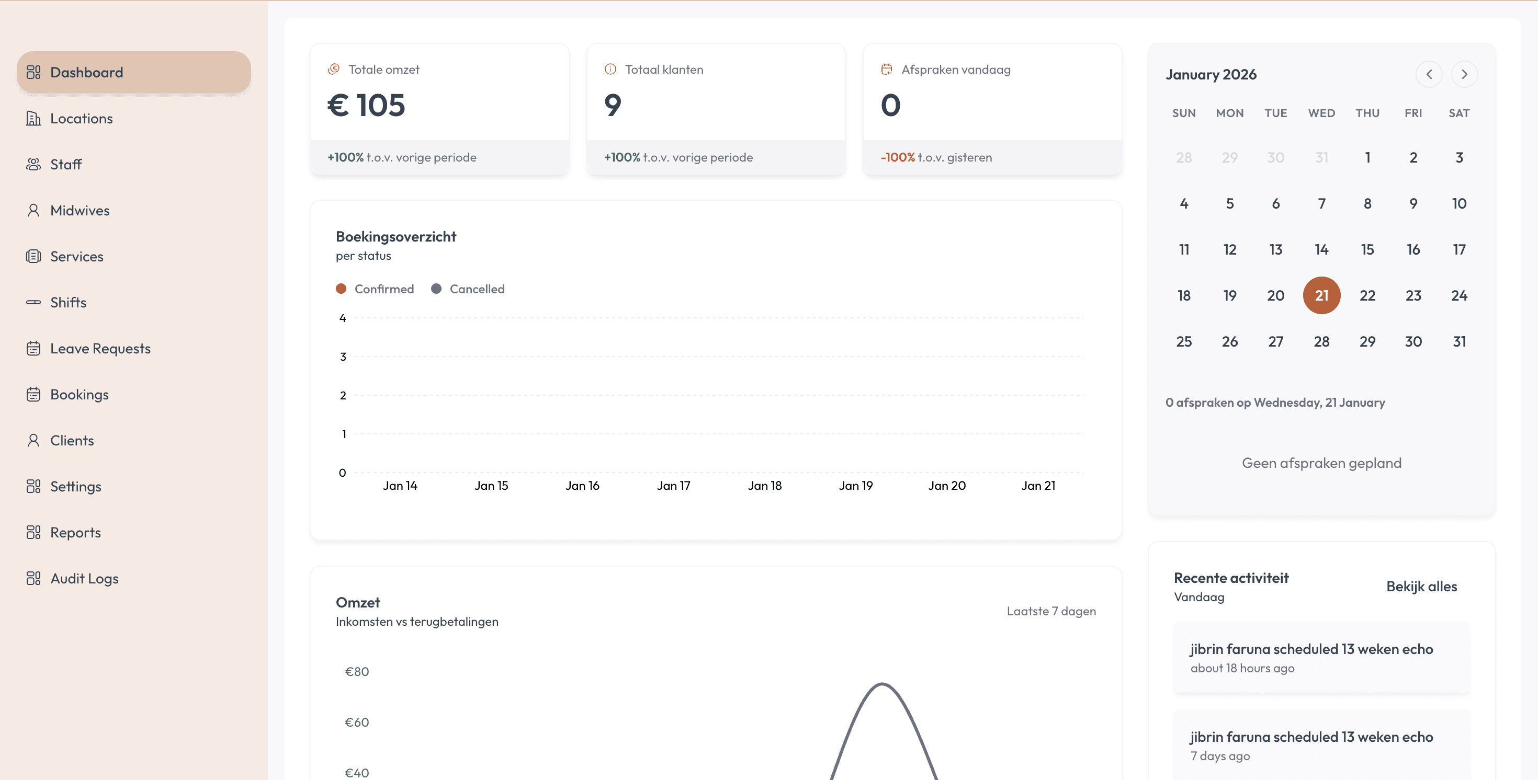Select the highlighted date 21 in calendar
The image size is (1538, 780).
[x=1321, y=295]
